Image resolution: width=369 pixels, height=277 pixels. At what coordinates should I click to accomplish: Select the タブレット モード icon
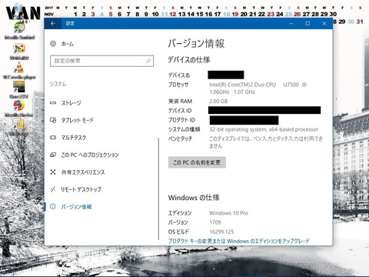pyautogui.click(x=53, y=120)
